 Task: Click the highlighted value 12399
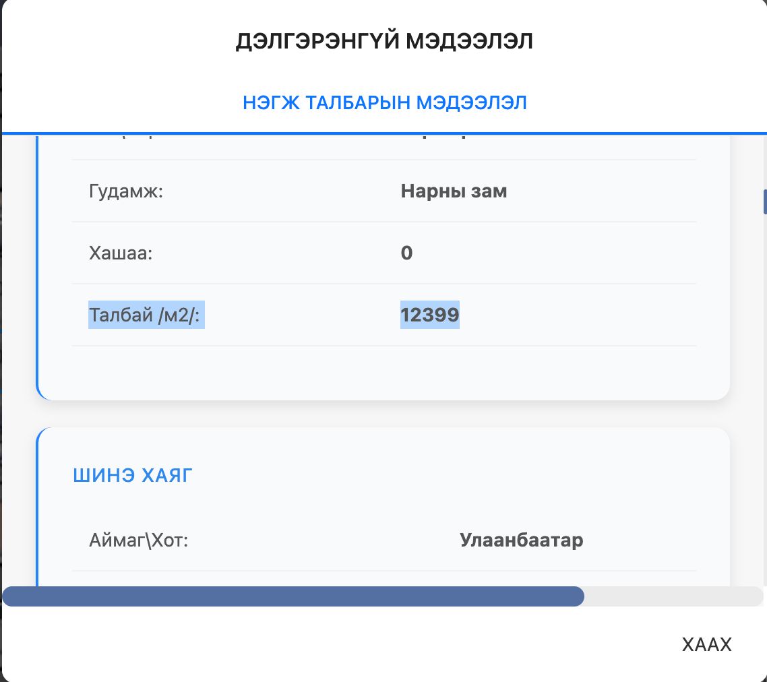click(x=430, y=314)
